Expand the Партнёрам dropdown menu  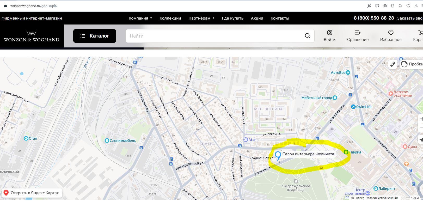201,18
